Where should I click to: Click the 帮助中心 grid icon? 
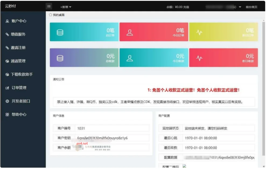click(x=7, y=114)
